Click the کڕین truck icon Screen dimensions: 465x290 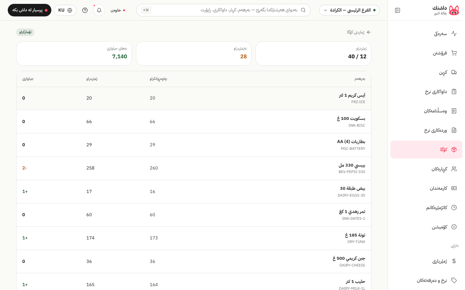click(x=454, y=72)
